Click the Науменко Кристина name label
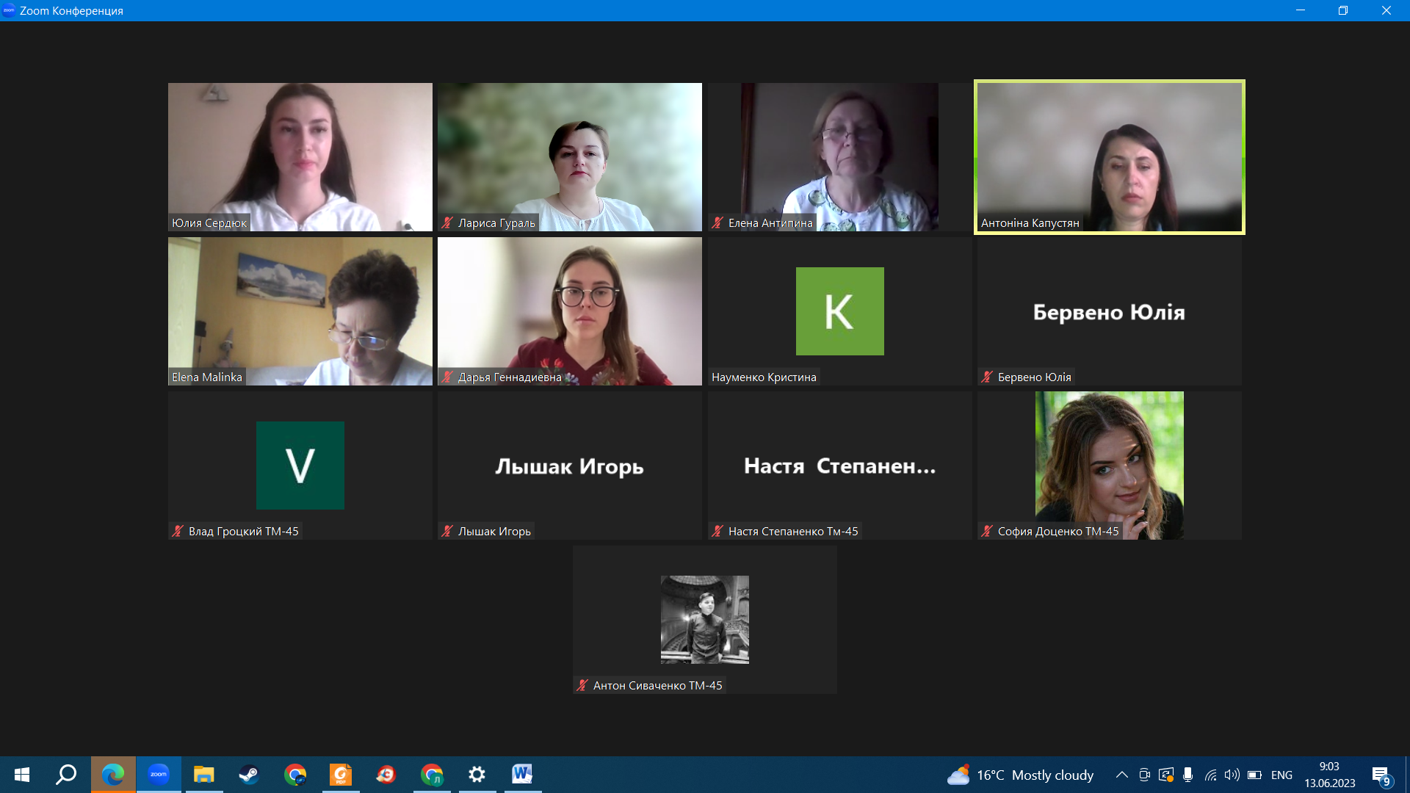 pos(764,377)
